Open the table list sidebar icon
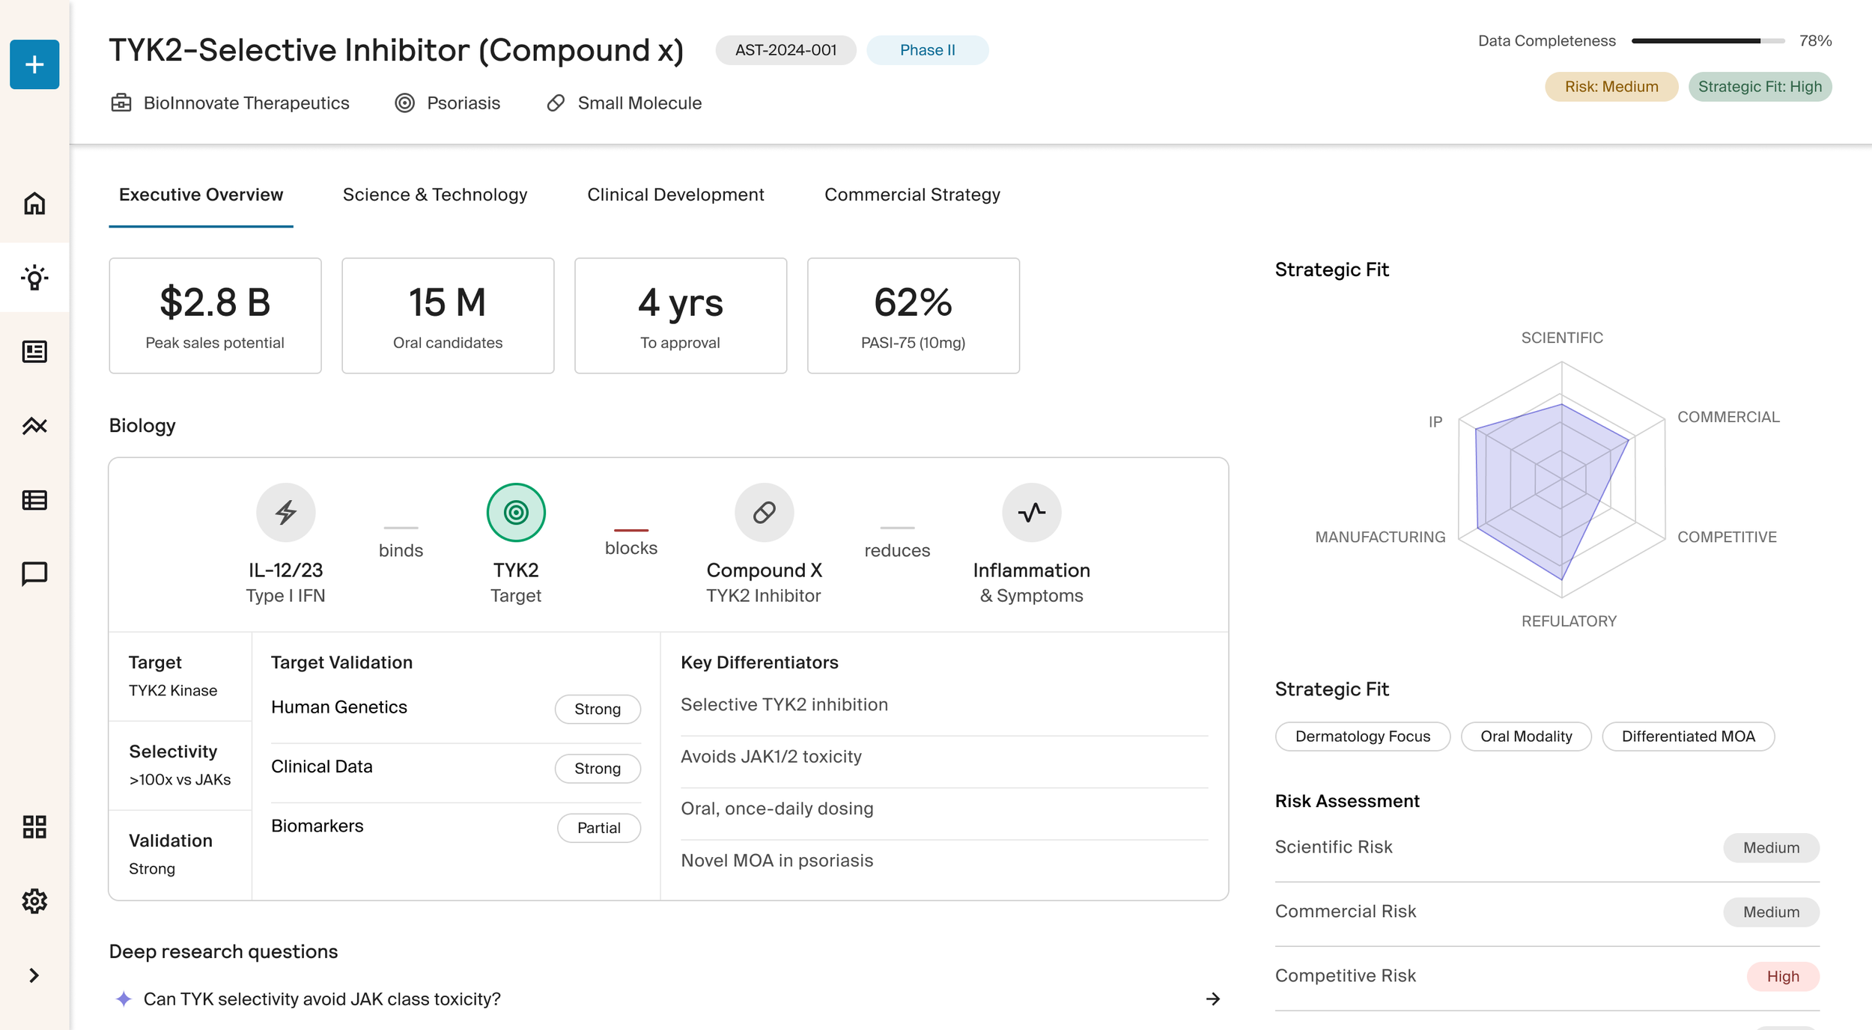 [34, 500]
